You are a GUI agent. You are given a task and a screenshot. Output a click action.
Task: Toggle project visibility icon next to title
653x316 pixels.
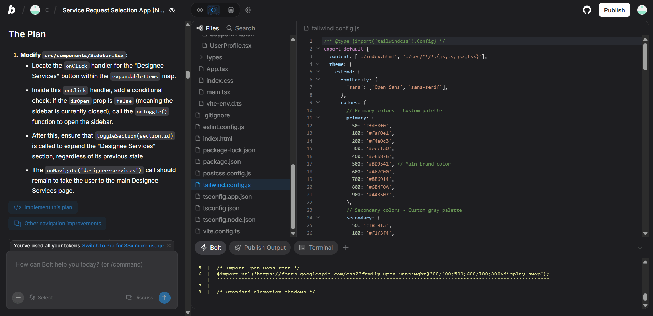[x=172, y=10]
